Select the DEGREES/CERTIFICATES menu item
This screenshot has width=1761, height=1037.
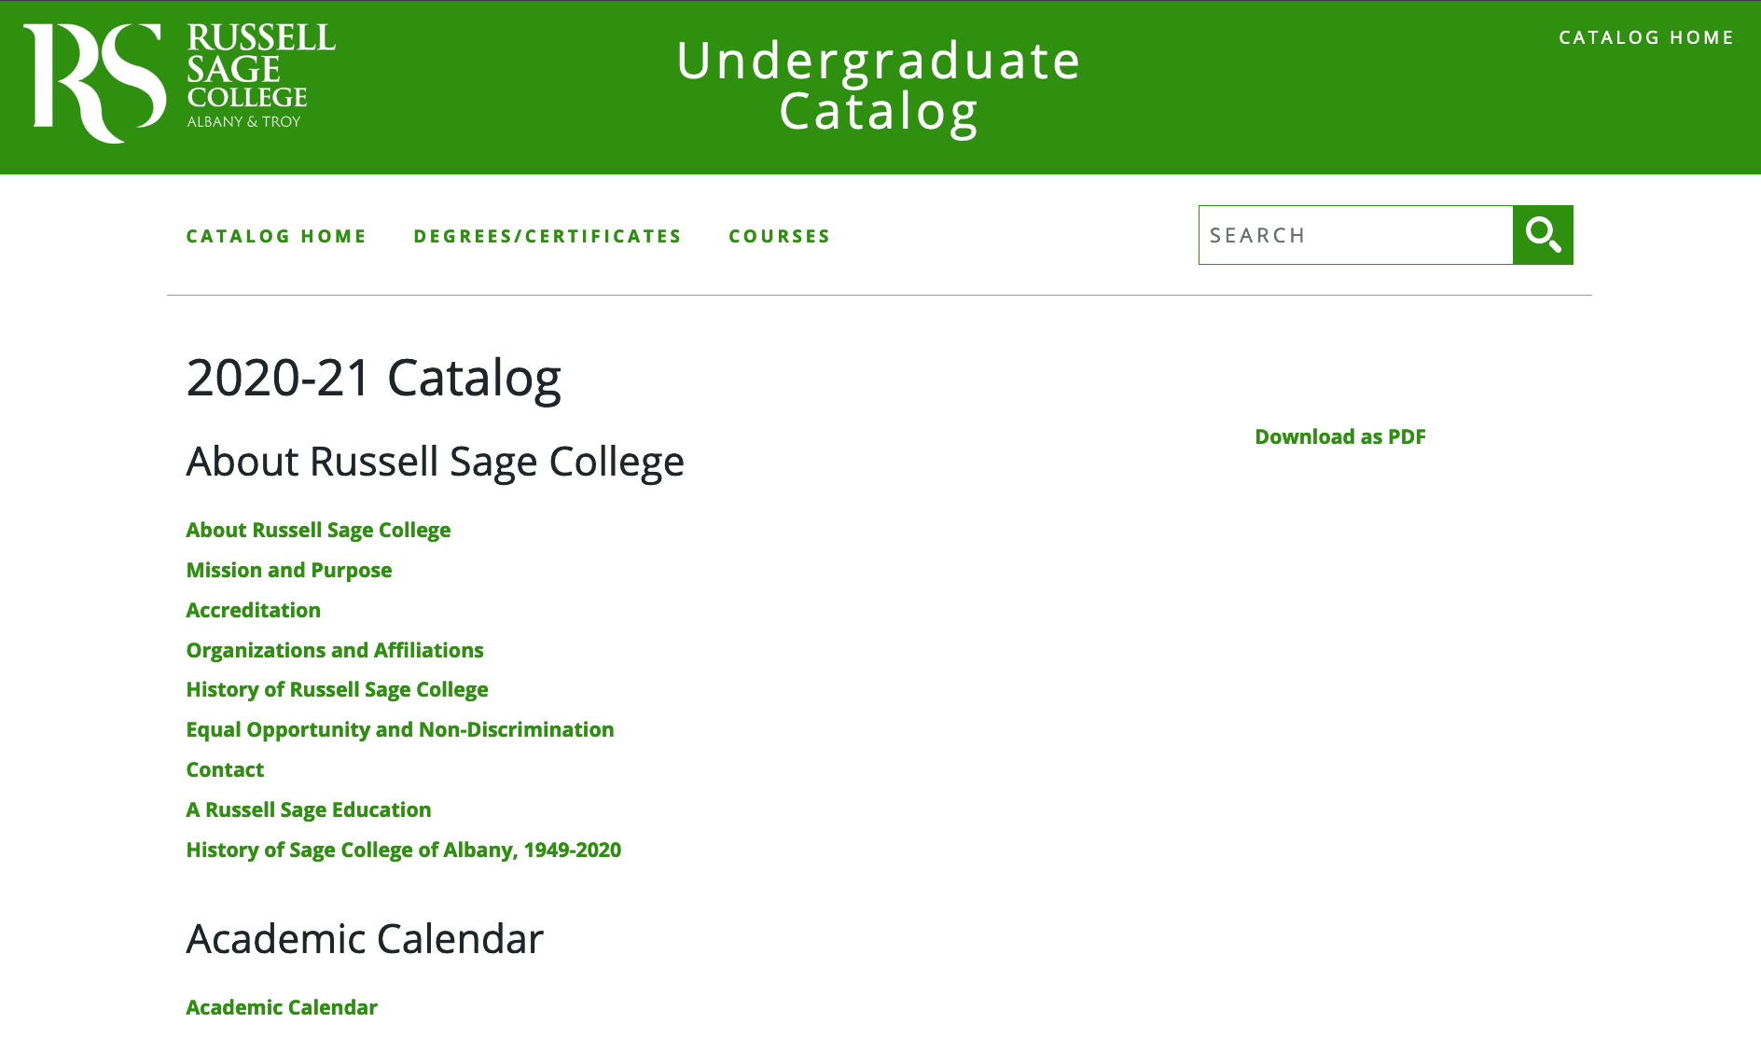[547, 236]
